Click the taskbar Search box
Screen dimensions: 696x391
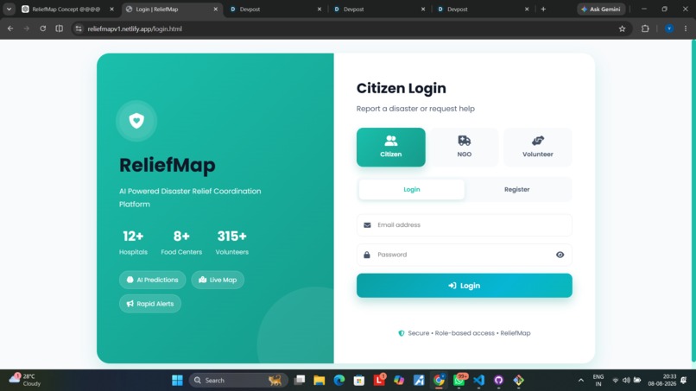tap(239, 381)
